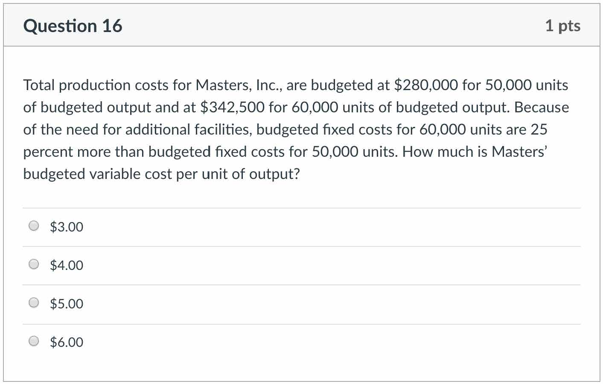603x384 pixels.
Task: Click the $3.00 answer label text
Action: tap(67, 227)
